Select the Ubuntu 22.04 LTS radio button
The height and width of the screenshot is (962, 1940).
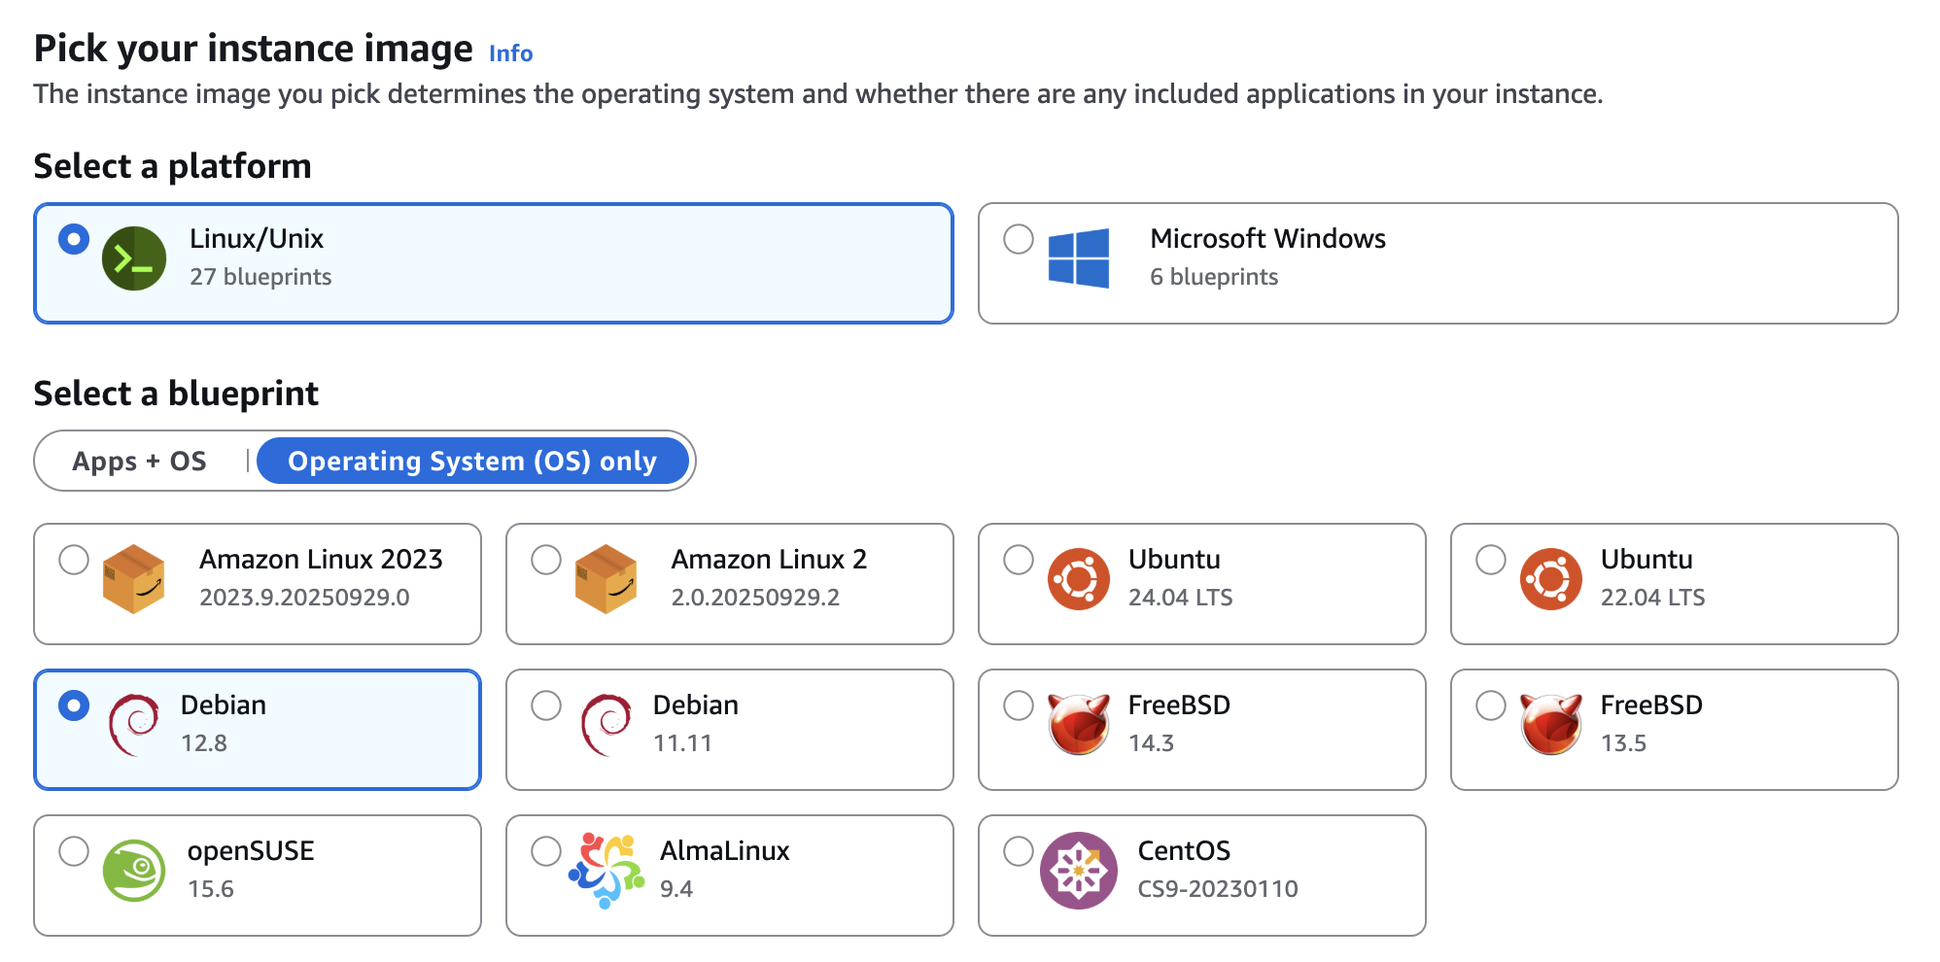click(1490, 560)
